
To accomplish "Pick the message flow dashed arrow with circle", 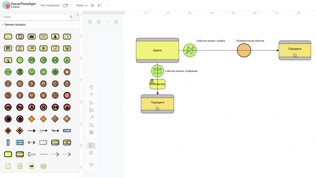I will tap(32, 142).
